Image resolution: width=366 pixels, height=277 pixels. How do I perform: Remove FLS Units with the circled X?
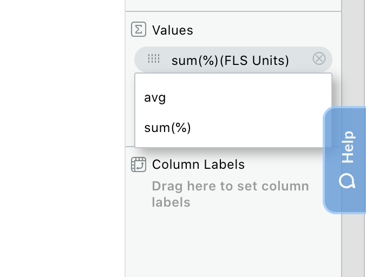(x=319, y=58)
